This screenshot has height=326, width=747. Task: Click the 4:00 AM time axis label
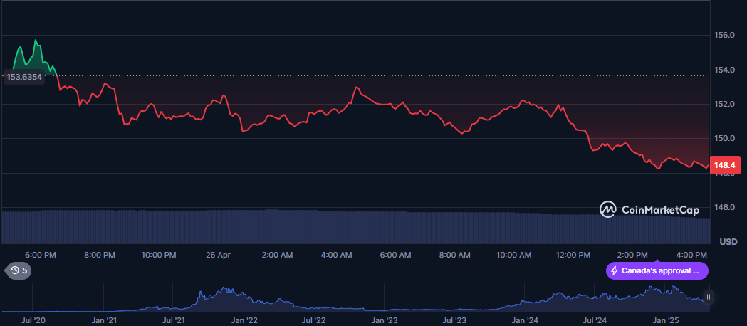[336, 255]
